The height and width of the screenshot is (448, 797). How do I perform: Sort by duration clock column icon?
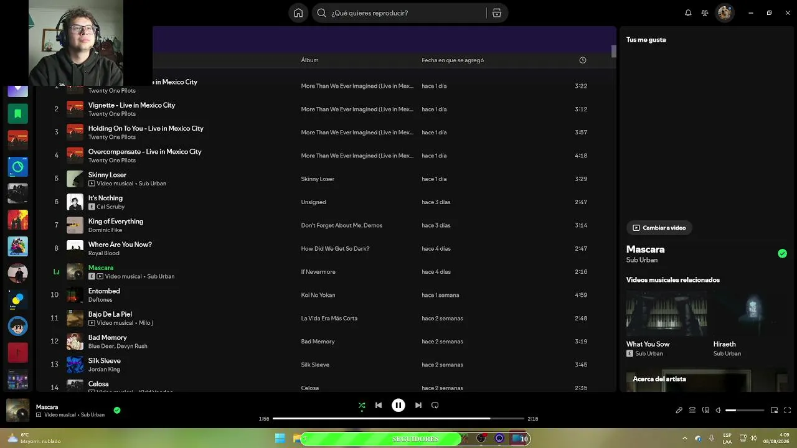pyautogui.click(x=583, y=60)
